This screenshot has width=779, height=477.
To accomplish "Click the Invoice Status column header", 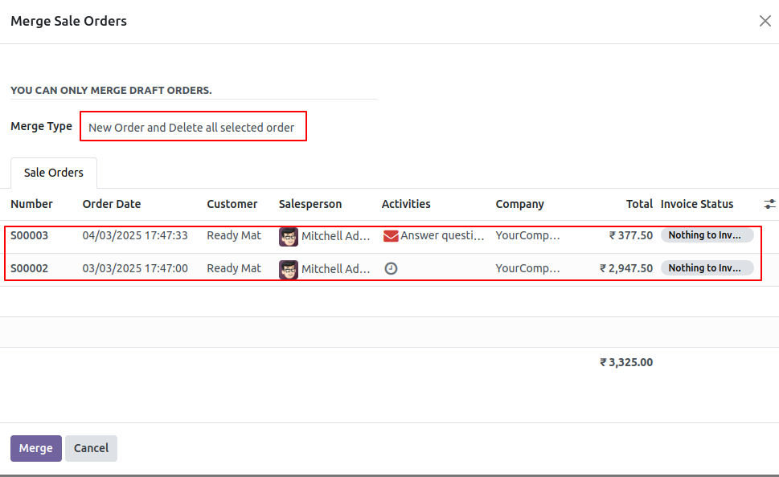I will 696,204.
